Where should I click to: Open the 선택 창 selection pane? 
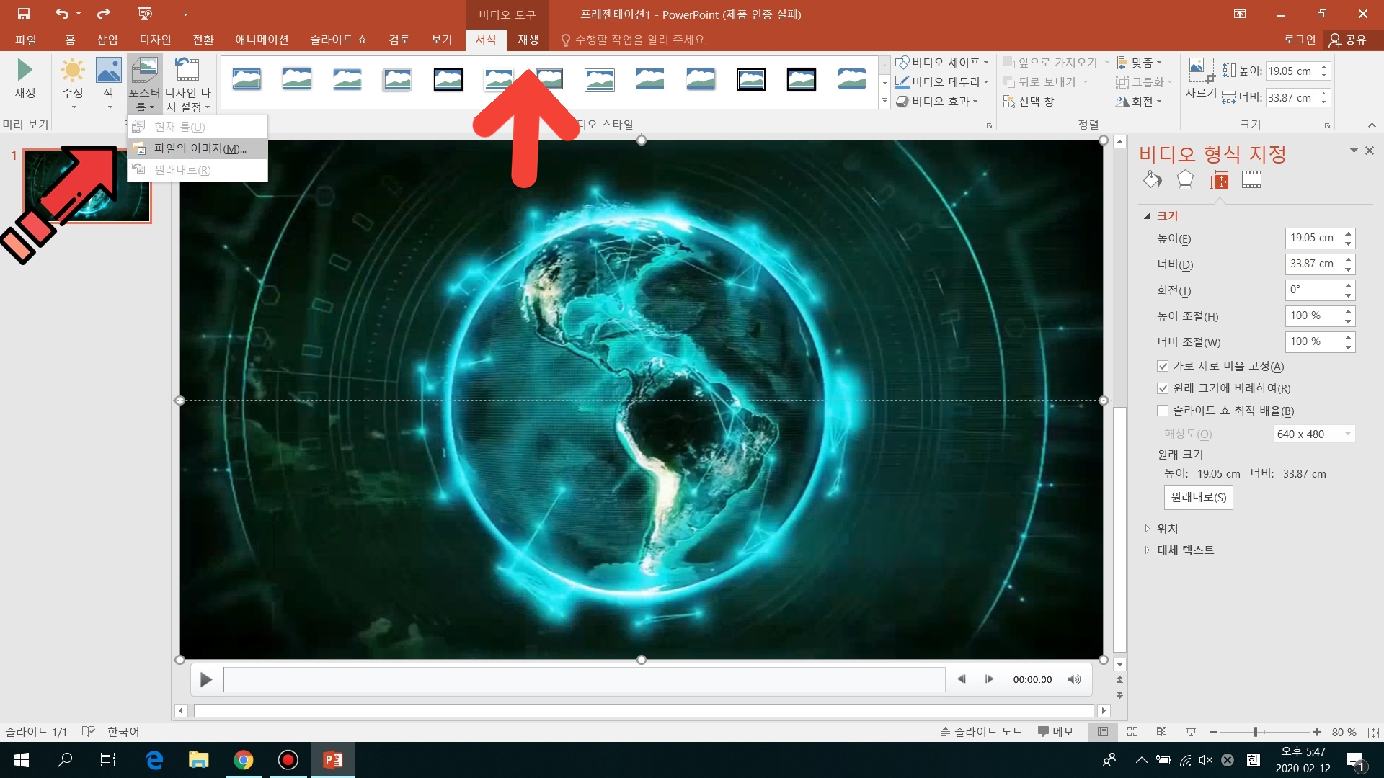pyautogui.click(x=1029, y=102)
